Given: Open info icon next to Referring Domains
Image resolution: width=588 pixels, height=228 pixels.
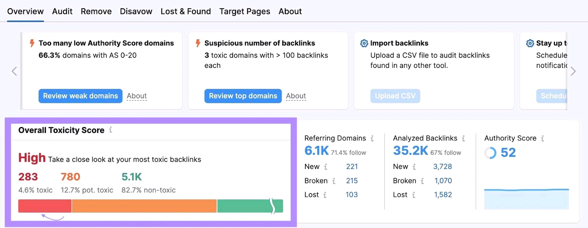Looking at the screenshot, I should [372, 138].
